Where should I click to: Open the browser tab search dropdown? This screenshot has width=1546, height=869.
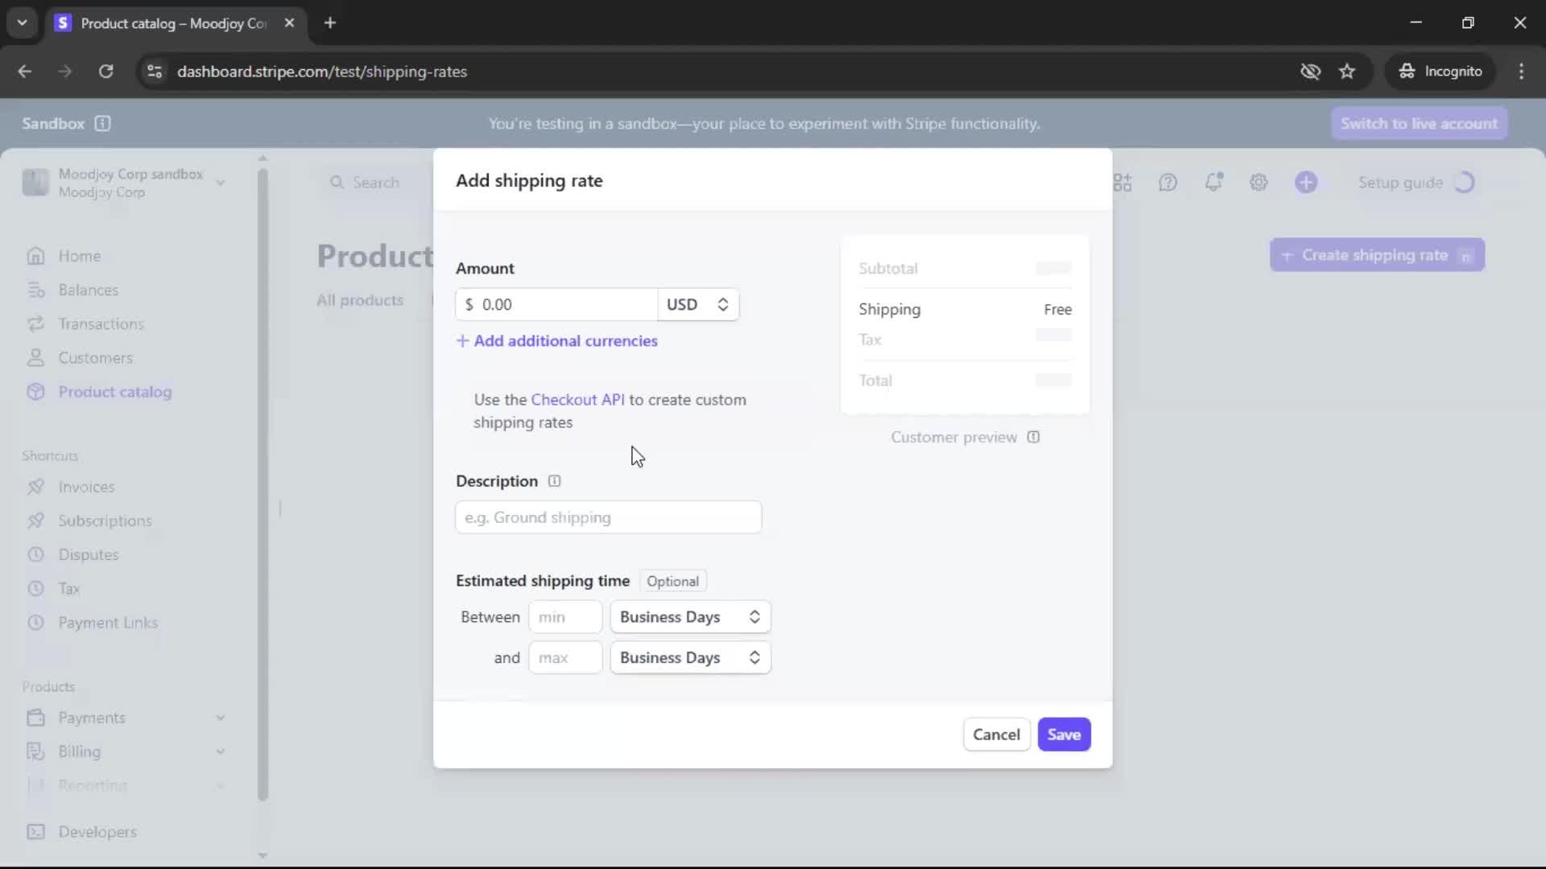(x=23, y=23)
